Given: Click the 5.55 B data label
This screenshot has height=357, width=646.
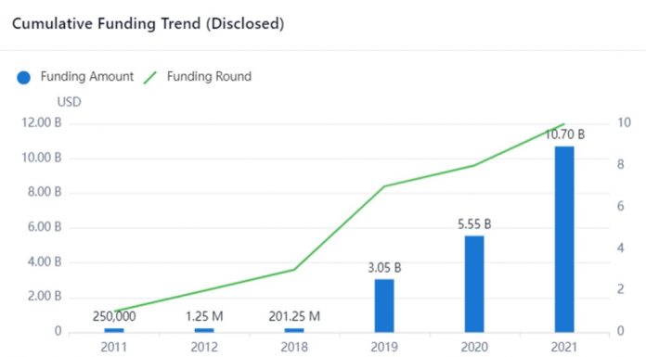Looking at the screenshot, I should coord(474,224).
